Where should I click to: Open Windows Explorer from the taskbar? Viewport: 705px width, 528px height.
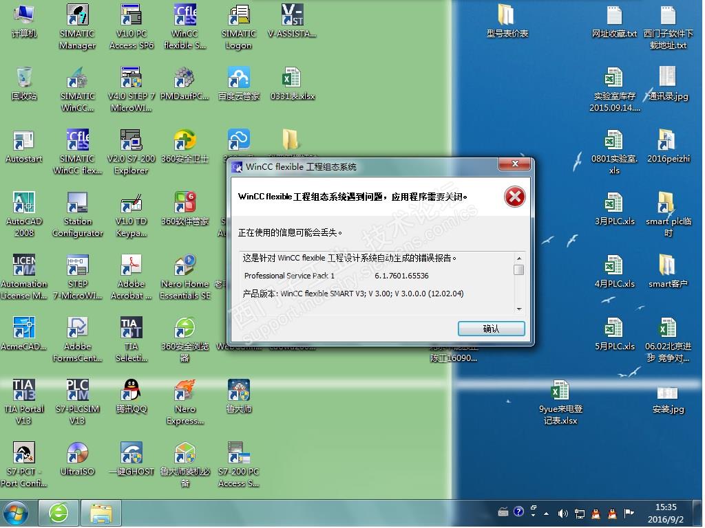[101, 513]
